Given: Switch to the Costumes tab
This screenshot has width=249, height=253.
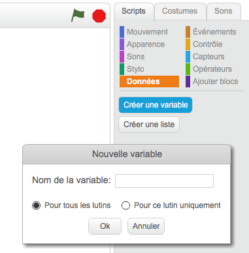Looking at the screenshot, I should click(180, 11).
